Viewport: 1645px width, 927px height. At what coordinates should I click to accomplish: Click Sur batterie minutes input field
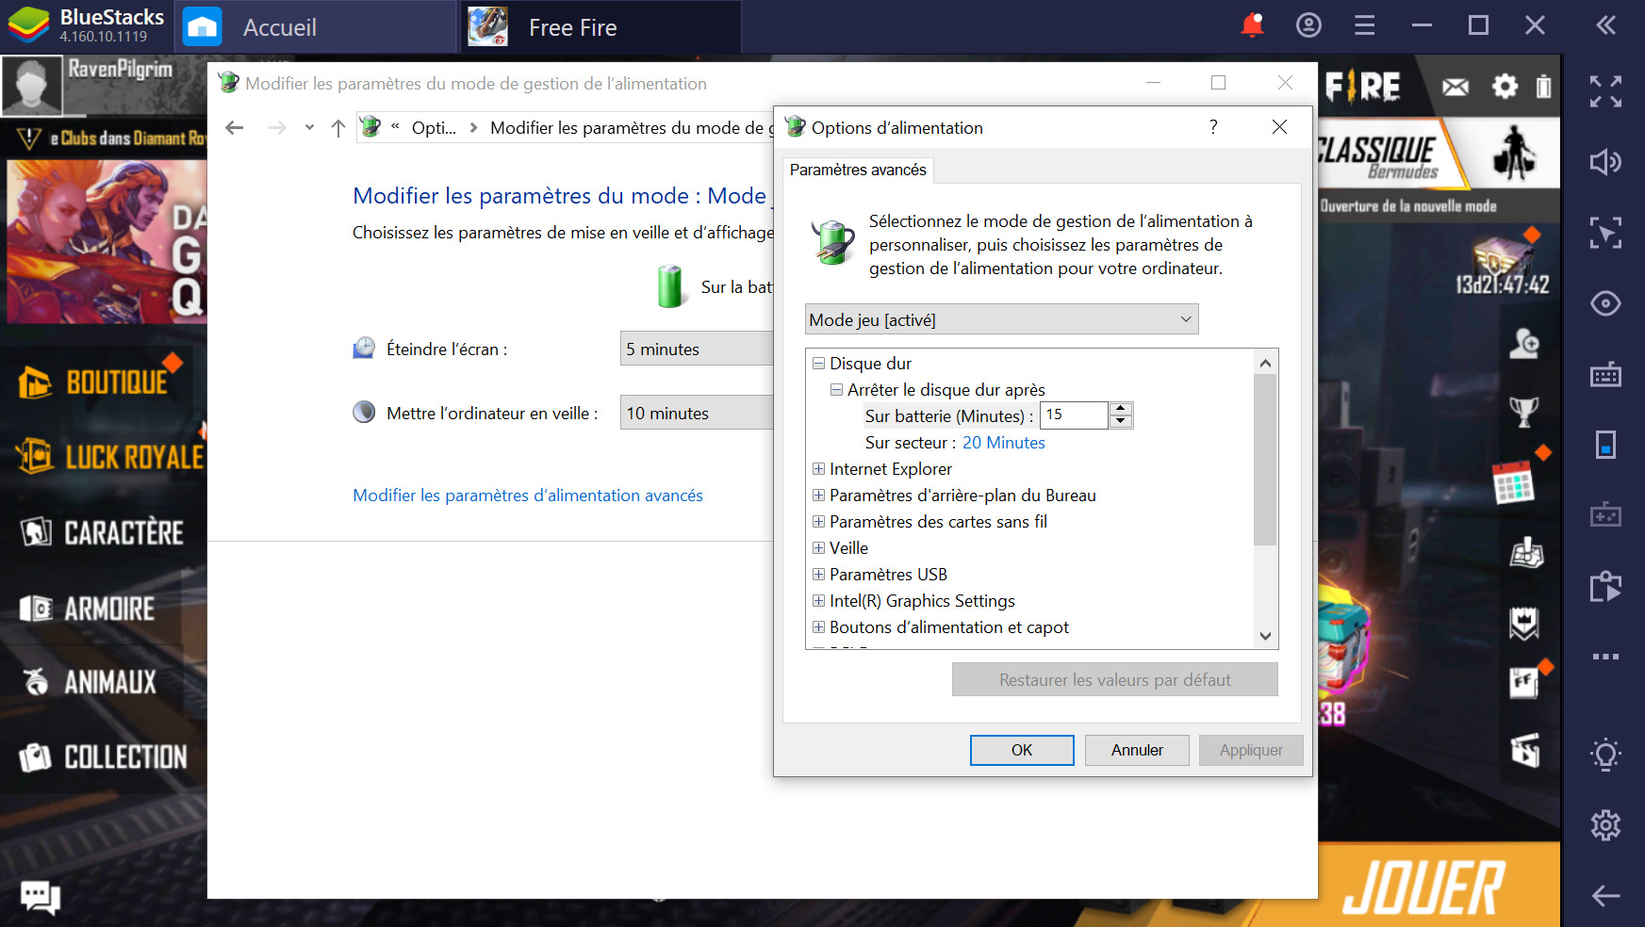1074,415
